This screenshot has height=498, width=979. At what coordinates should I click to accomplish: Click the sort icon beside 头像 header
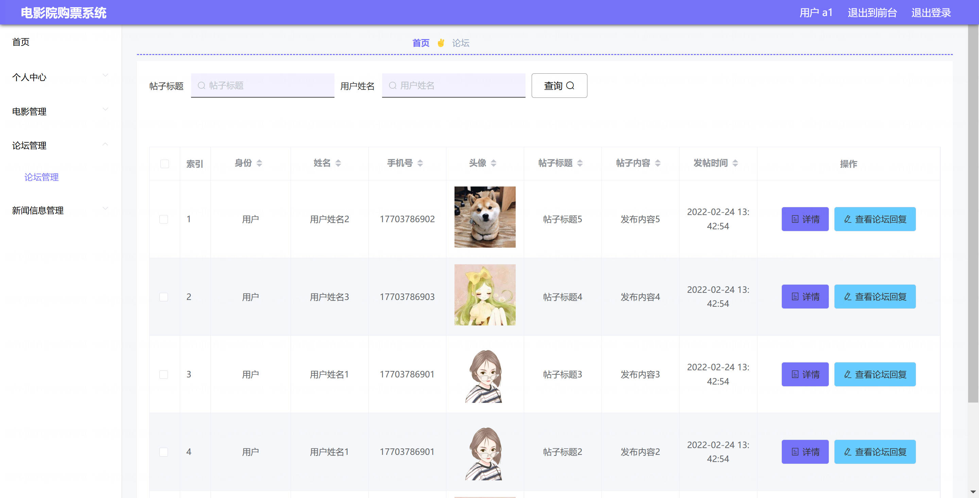[493, 163]
